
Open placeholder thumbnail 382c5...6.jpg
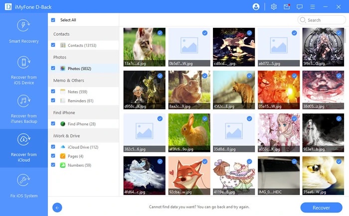click(x=145, y=133)
